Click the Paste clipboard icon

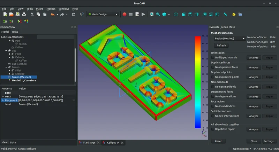click(45, 14)
